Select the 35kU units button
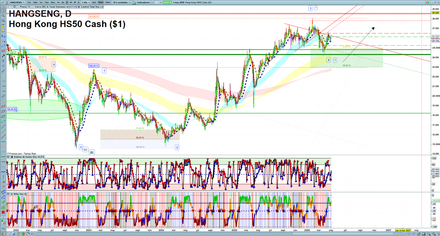This screenshot has width=440, height=236. point(108,2)
